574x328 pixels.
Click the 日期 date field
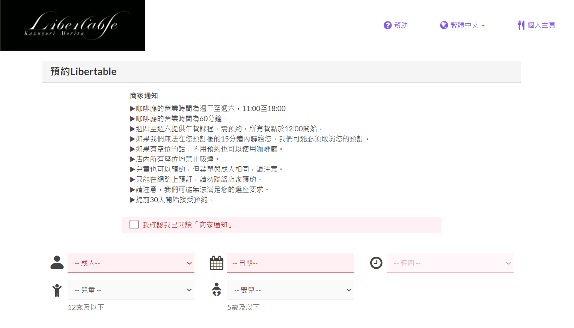point(291,263)
